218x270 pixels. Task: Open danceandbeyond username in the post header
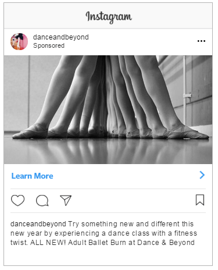[61, 37]
